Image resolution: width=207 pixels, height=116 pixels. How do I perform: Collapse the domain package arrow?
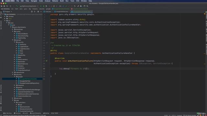tap(13, 40)
